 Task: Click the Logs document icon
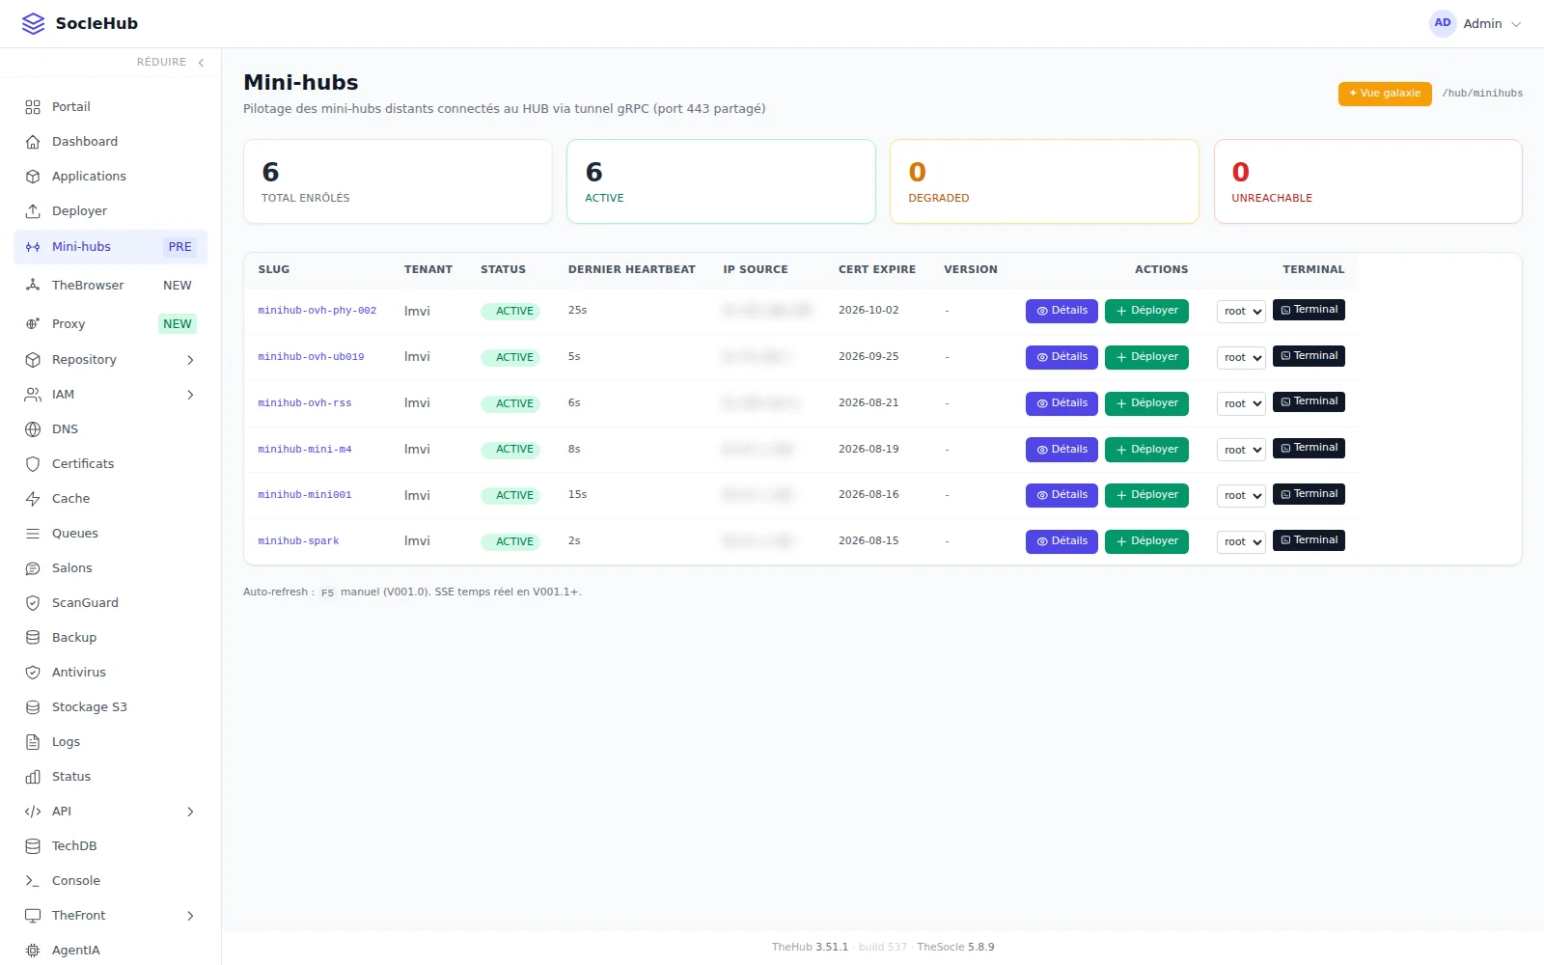33,742
